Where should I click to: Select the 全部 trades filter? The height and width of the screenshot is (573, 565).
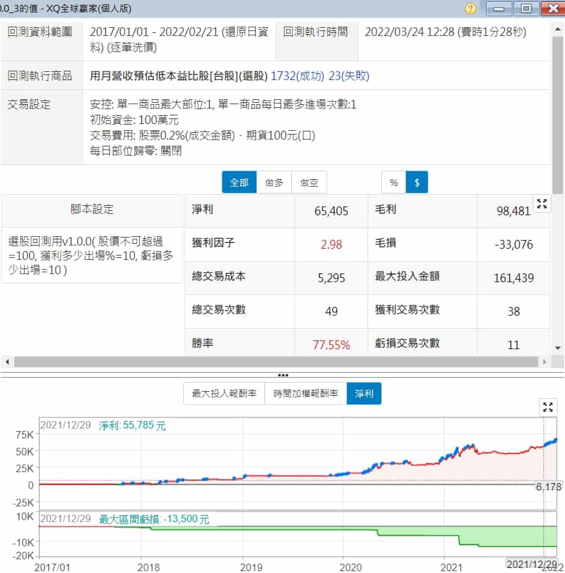[x=239, y=183]
